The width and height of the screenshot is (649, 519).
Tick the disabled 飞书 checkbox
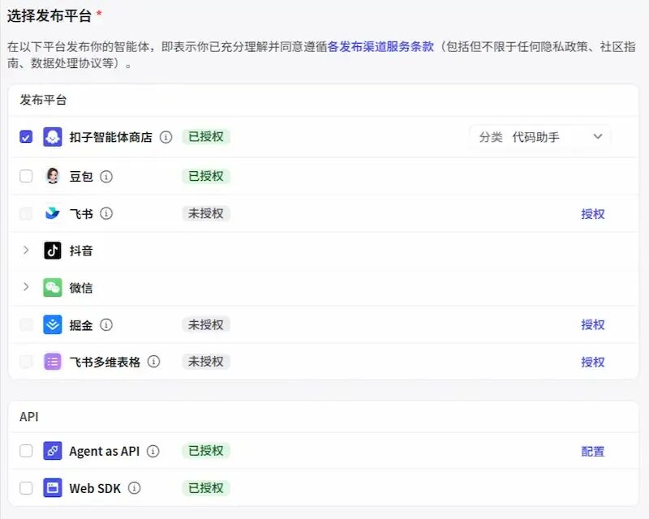coord(26,213)
